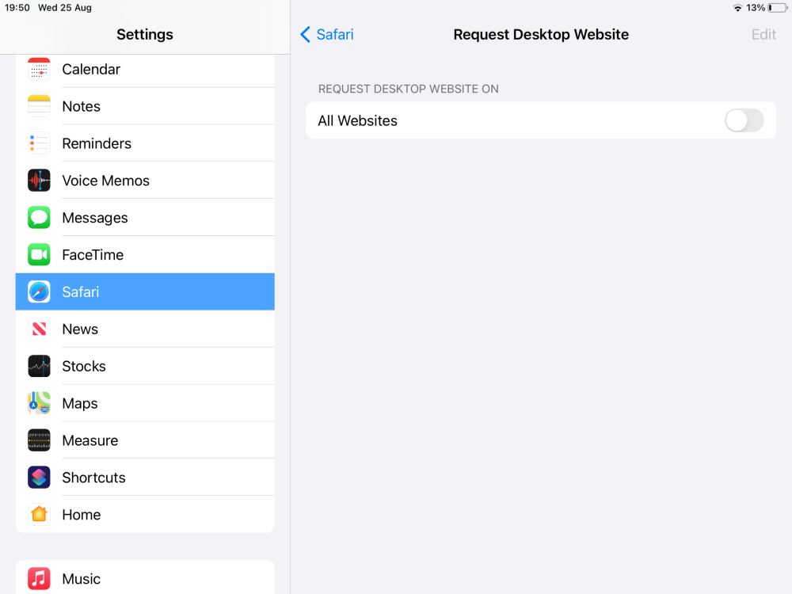Tap the FaceTime camera icon
Viewport: 792px width, 594px height.
pos(39,255)
